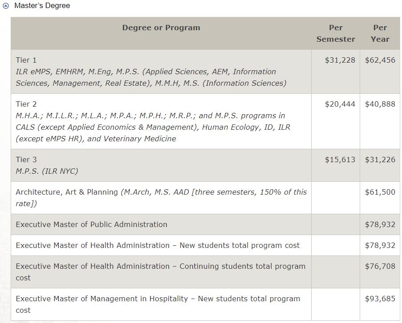The width and height of the screenshot is (402, 323).
Task: Click Tier 3 per year amount $31,226
Action: click(380, 160)
